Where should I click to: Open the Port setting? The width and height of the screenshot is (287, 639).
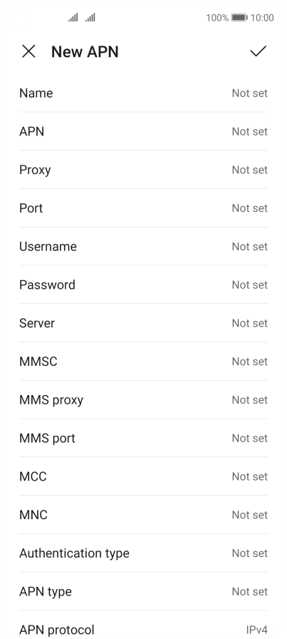point(143,208)
